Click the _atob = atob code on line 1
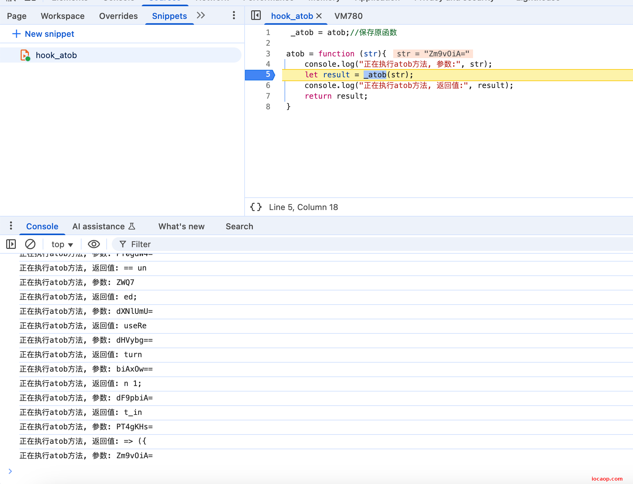Screen dimensions: 633x484 pos(320,33)
